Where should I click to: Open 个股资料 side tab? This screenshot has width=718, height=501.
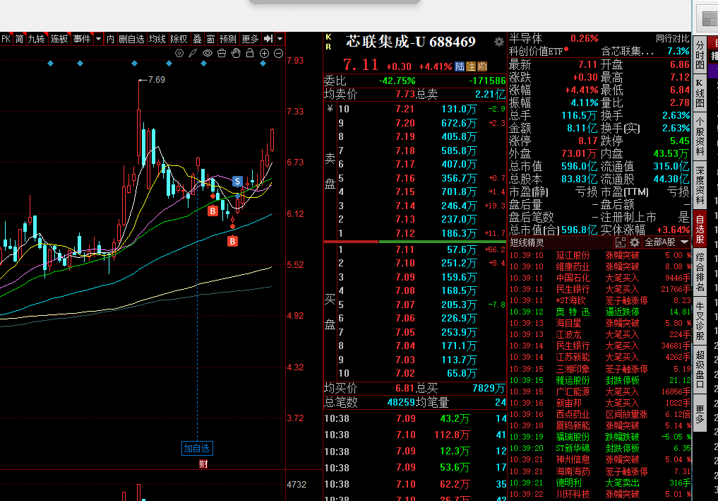coord(700,136)
